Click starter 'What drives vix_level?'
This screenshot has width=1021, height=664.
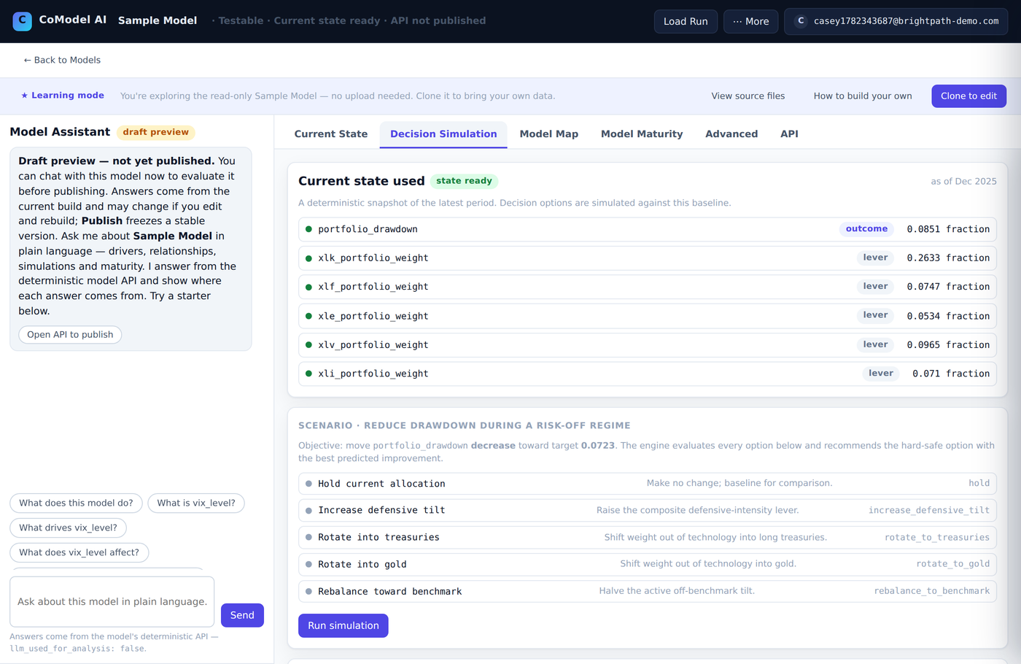click(68, 528)
